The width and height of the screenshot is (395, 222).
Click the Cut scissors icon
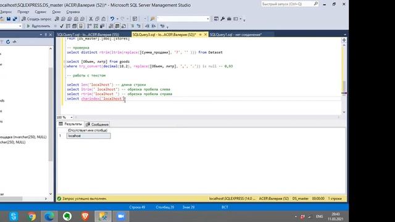(91, 19)
